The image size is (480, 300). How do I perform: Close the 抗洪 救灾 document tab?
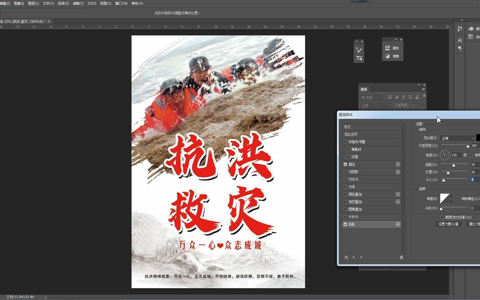pyautogui.click(x=49, y=21)
